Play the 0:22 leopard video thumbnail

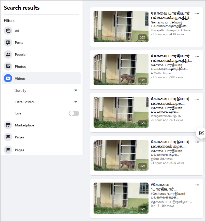tap(121, 112)
